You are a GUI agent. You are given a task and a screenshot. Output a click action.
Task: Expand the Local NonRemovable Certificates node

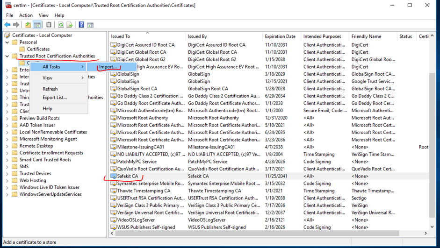(x=7, y=132)
